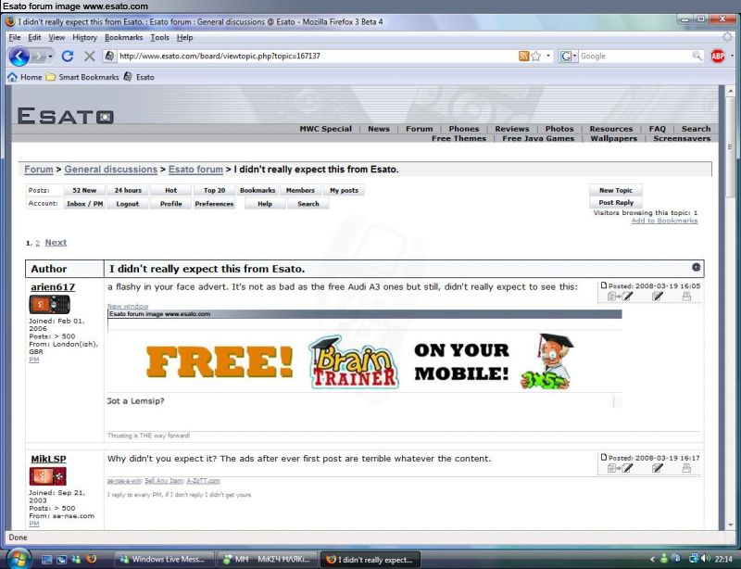Click the page icon beside Posted 2008-03-19 16:17
The image size is (741, 569).
coord(604,457)
